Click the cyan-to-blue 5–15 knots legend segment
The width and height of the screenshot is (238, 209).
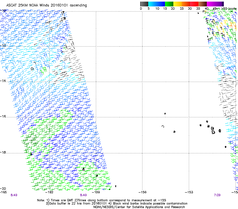click(x=157, y=4)
